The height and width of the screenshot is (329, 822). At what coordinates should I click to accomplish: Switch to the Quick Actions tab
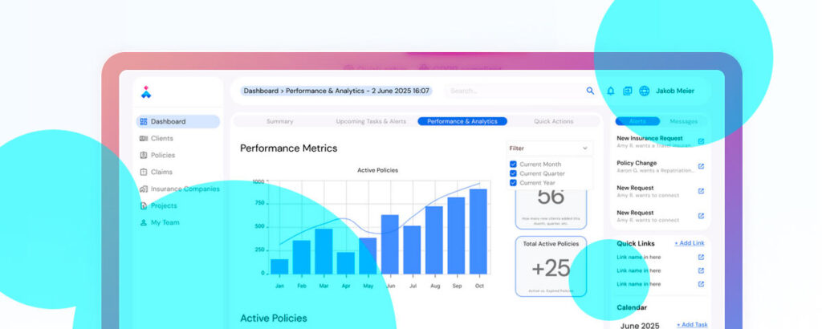(554, 121)
